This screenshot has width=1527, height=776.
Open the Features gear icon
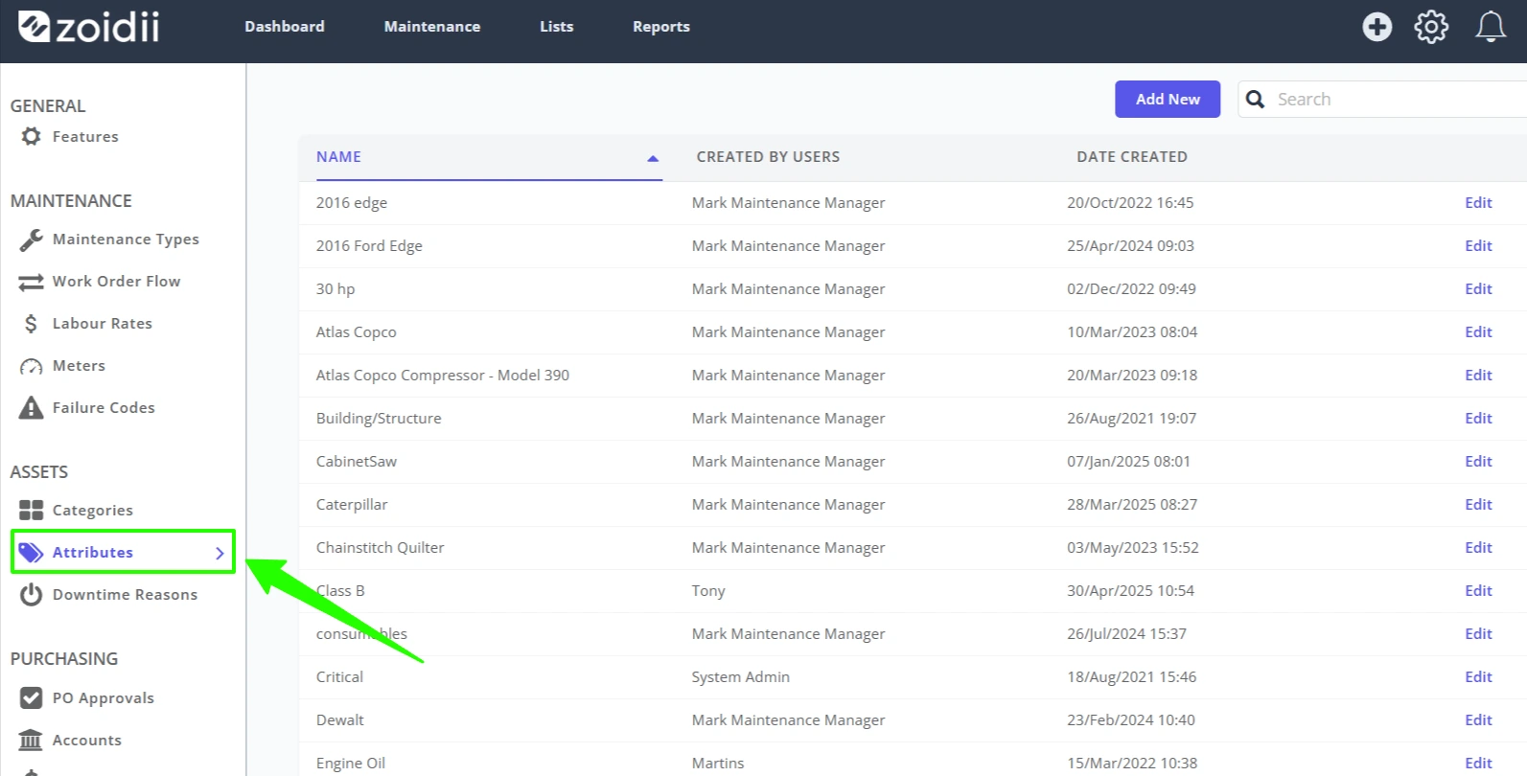tap(31, 137)
